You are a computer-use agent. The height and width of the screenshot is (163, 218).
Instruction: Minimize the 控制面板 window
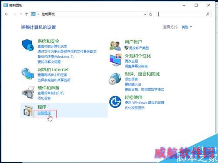point(184,5)
